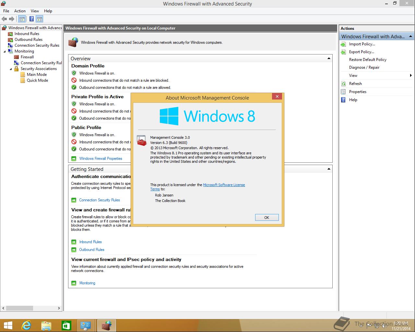The width and height of the screenshot is (415, 332).
Task: Open the File menu
Action: pyautogui.click(x=6, y=11)
